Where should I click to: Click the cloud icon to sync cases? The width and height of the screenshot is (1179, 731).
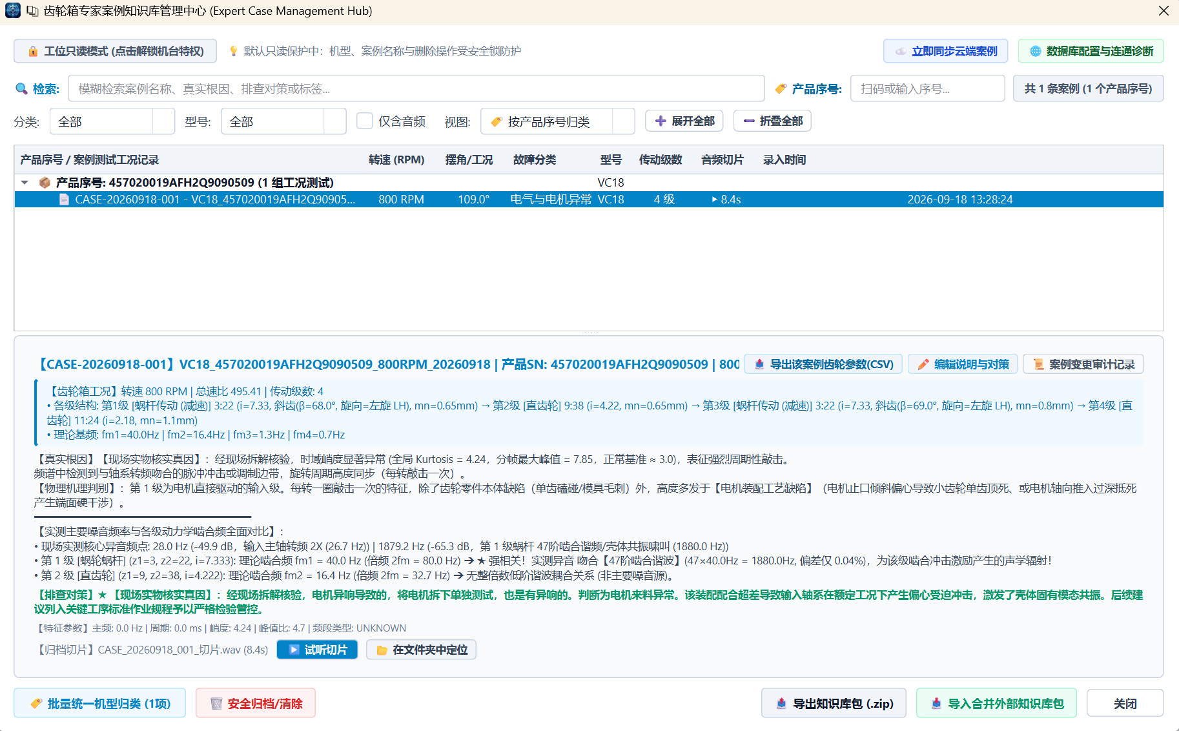coord(900,52)
